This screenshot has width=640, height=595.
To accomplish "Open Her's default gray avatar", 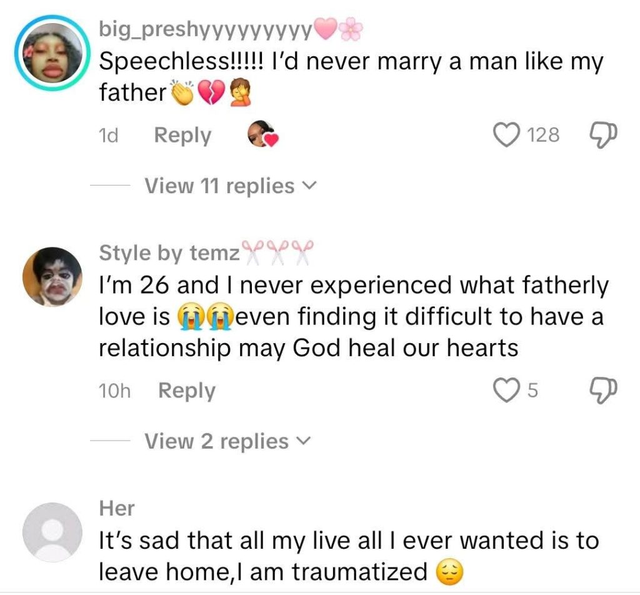I will [52, 532].
